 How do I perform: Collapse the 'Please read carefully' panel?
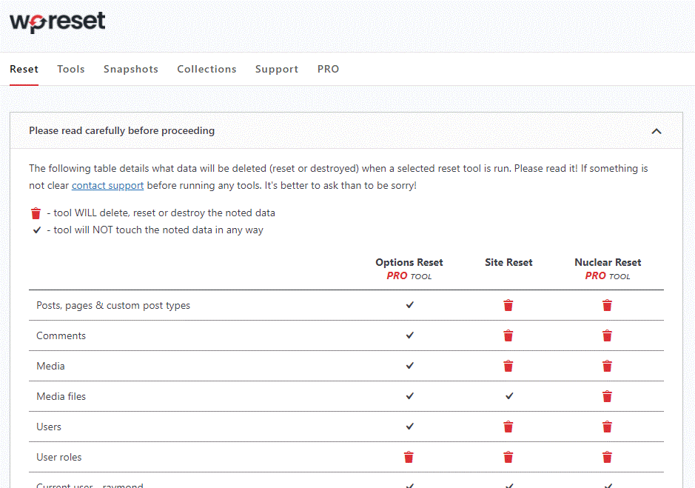click(x=656, y=131)
